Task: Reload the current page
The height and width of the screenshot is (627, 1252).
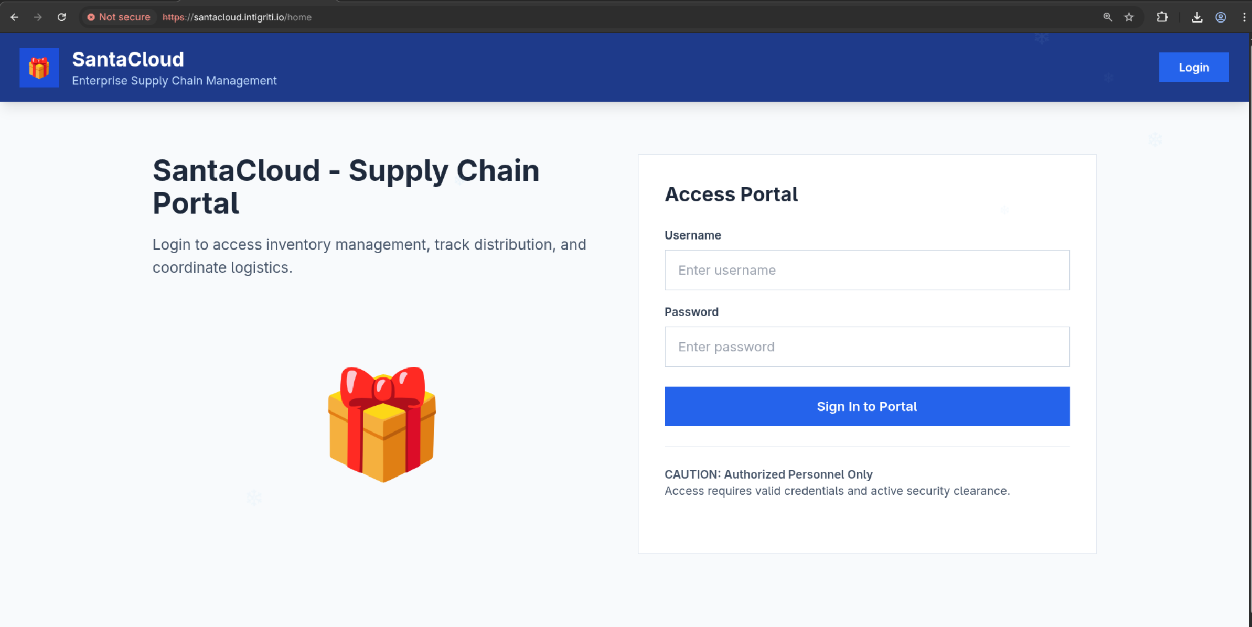Action: (x=61, y=17)
